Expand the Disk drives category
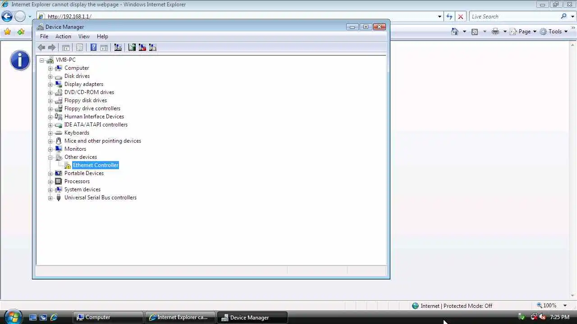 tap(50, 76)
